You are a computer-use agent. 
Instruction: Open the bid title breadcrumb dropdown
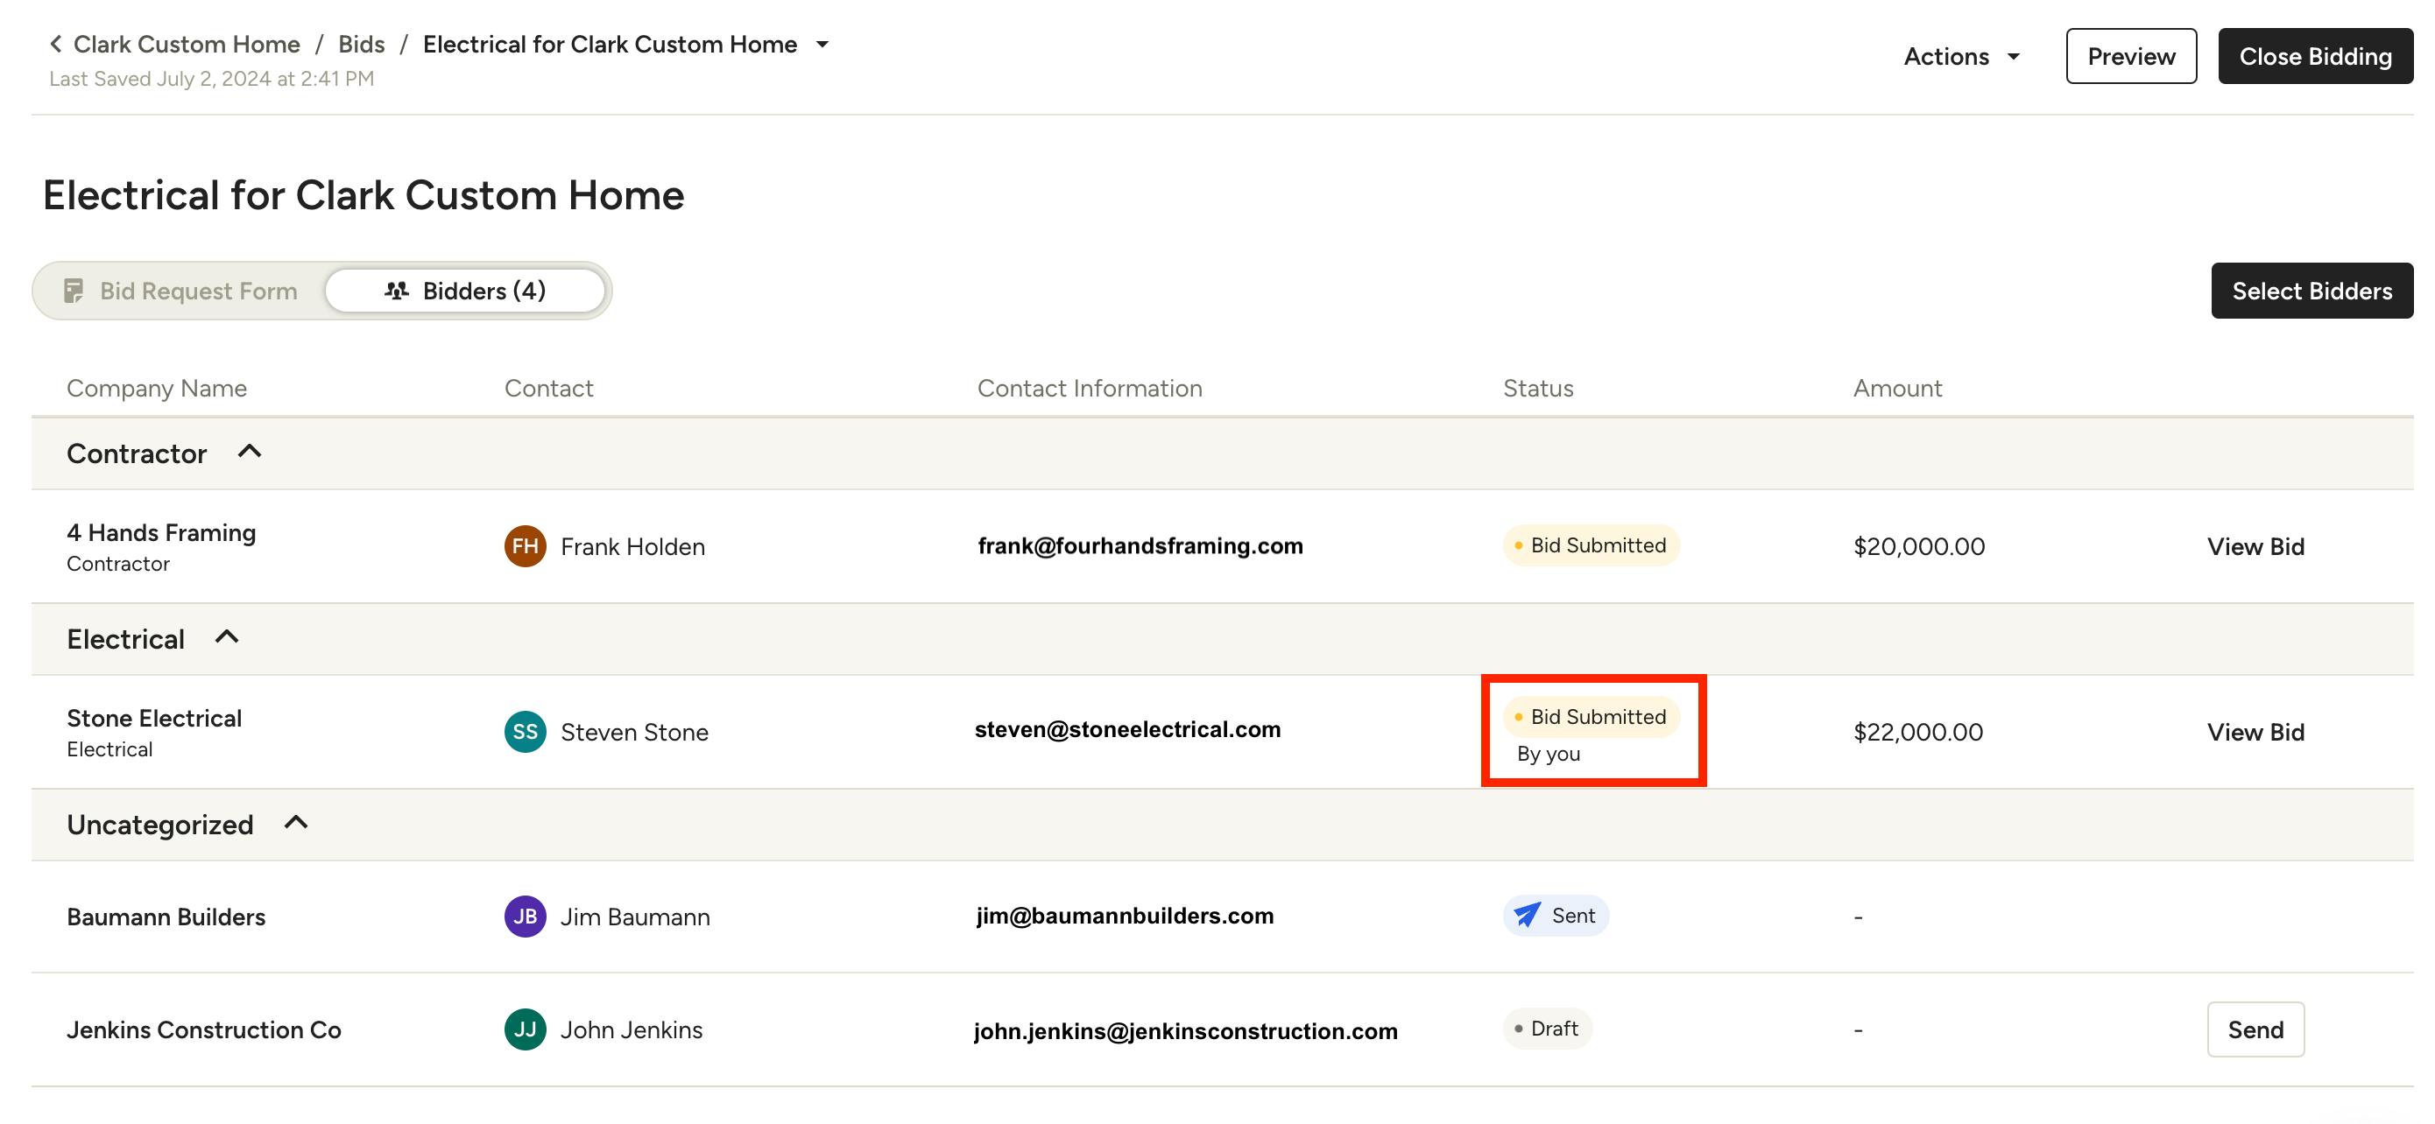click(x=822, y=45)
